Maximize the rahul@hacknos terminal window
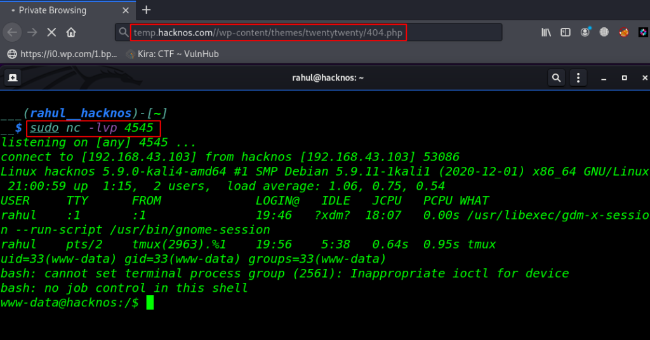 pos(625,78)
